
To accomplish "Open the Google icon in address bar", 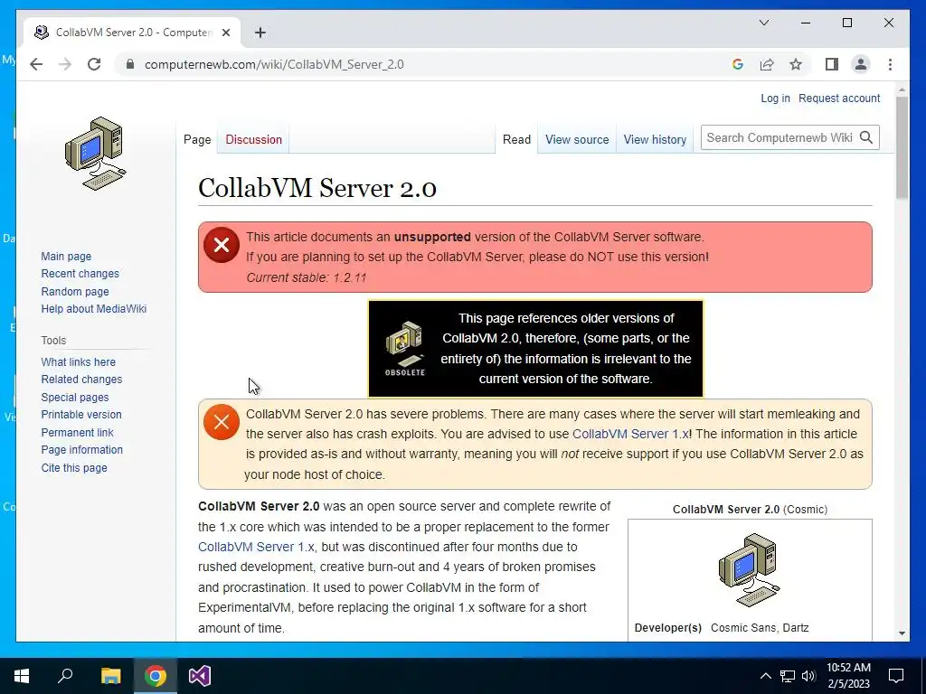I will [738, 64].
